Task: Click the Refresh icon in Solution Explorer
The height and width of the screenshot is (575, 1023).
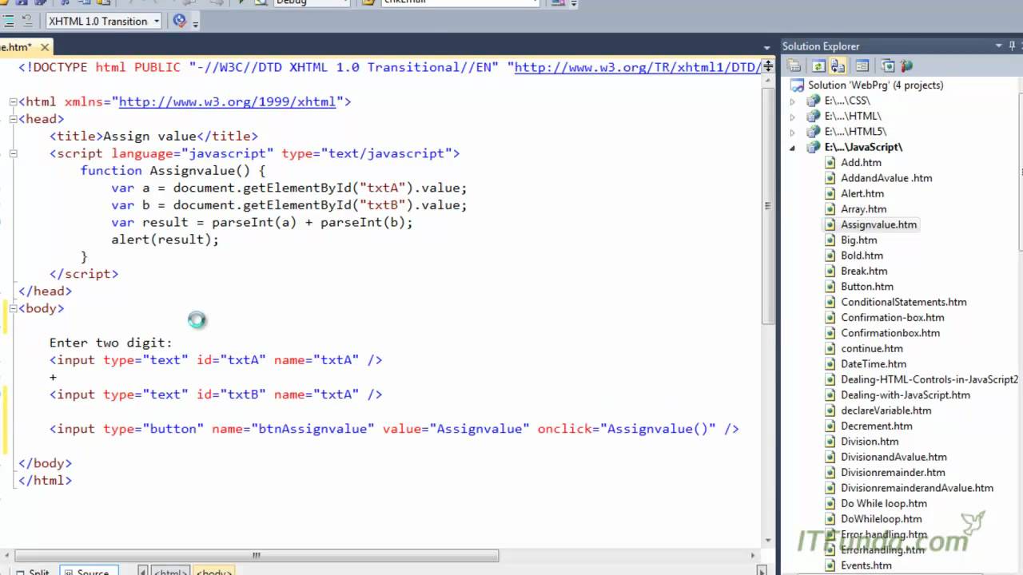Action: (x=818, y=66)
